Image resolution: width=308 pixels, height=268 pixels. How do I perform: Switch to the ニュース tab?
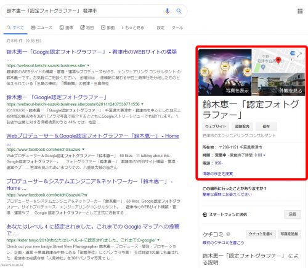(x=42, y=28)
